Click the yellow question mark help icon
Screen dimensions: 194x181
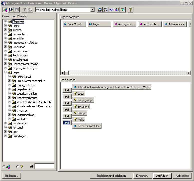click(x=130, y=10)
